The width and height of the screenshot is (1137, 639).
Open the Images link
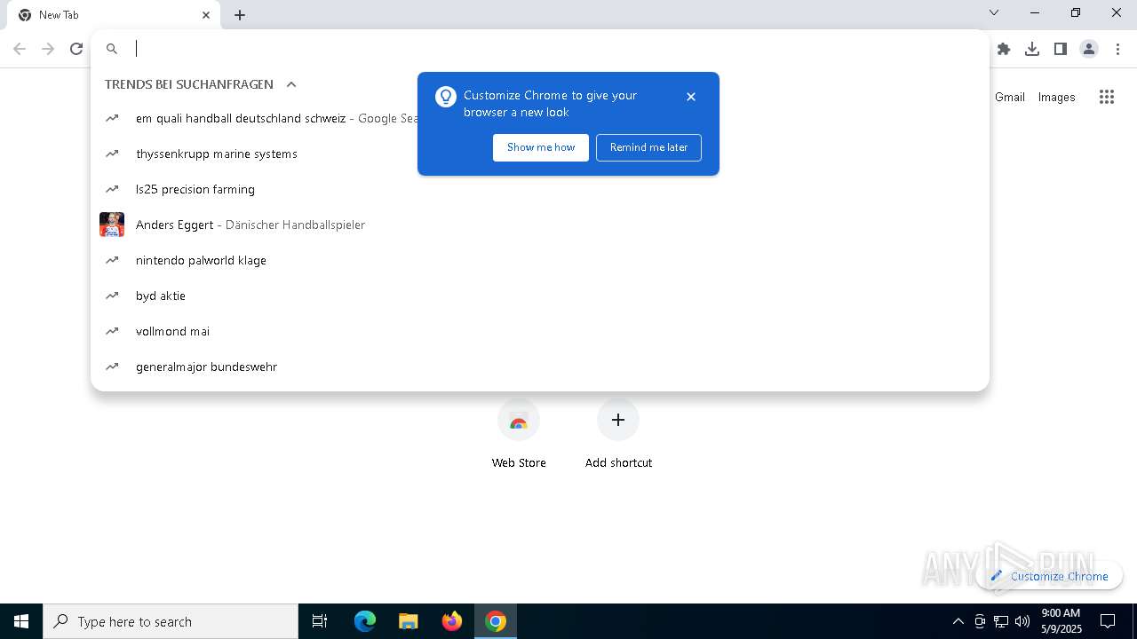pyautogui.click(x=1057, y=97)
